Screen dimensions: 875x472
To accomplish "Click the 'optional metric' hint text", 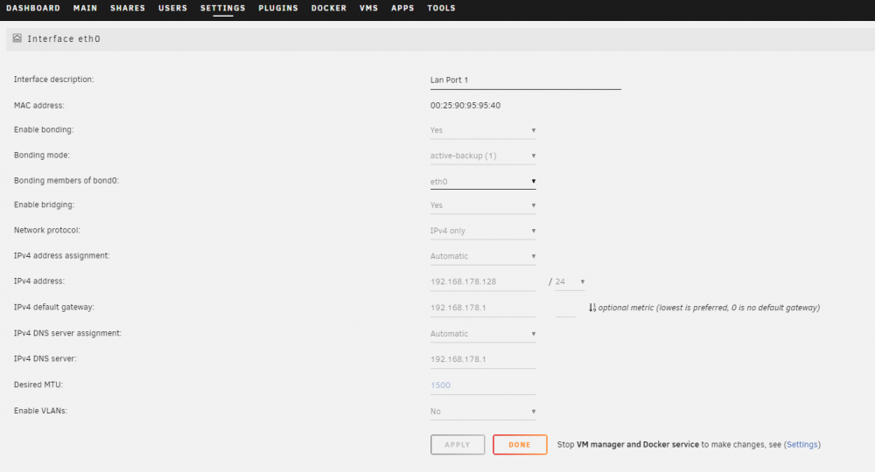I will coord(709,308).
